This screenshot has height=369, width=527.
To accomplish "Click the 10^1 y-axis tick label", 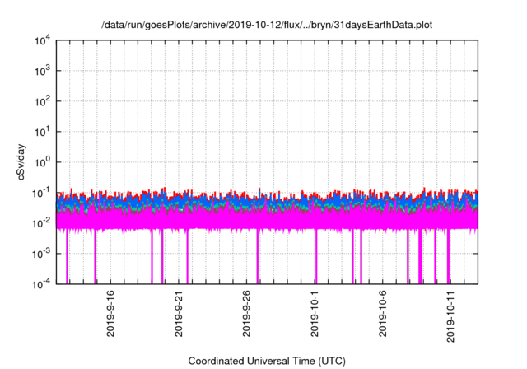I will (x=43, y=132).
